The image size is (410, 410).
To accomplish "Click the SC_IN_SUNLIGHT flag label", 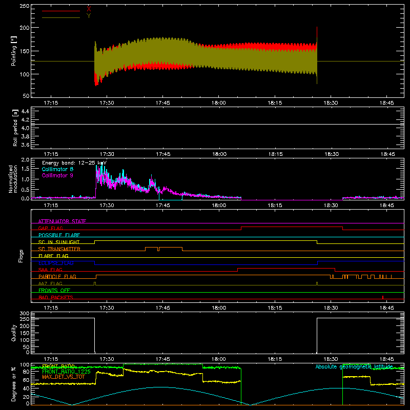I will tap(59, 242).
